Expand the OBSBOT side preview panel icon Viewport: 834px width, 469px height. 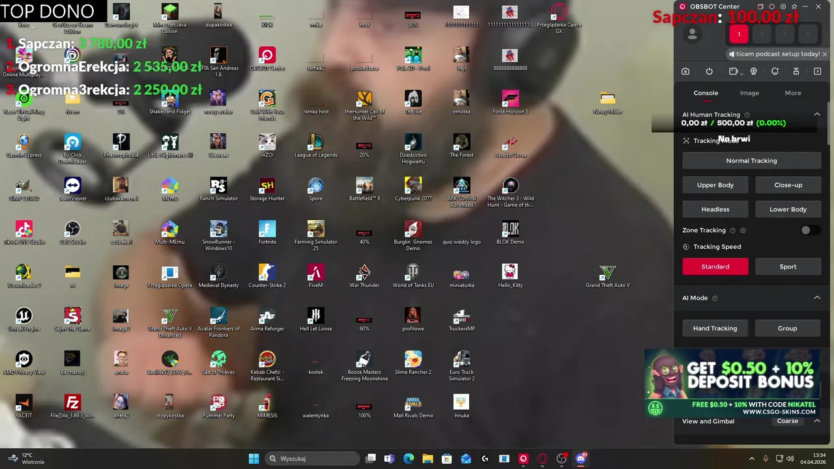tap(818, 72)
